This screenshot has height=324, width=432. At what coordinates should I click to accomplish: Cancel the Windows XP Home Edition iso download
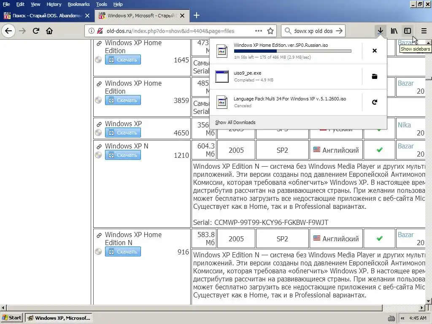pyautogui.click(x=375, y=51)
